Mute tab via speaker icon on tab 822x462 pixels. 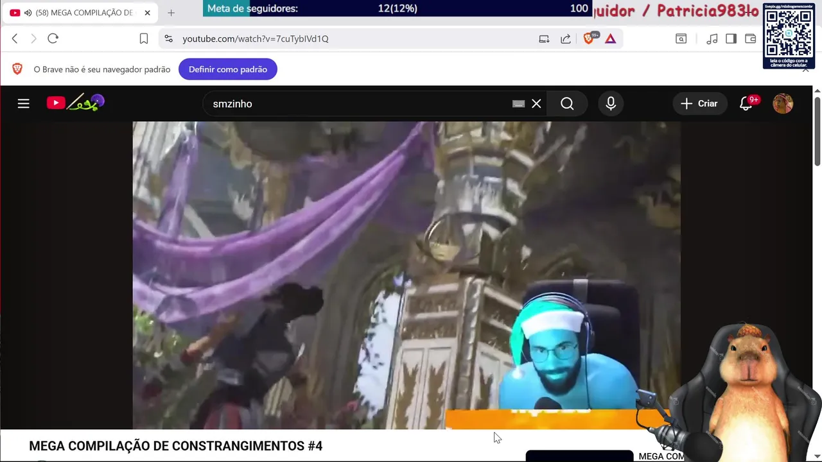[28, 13]
